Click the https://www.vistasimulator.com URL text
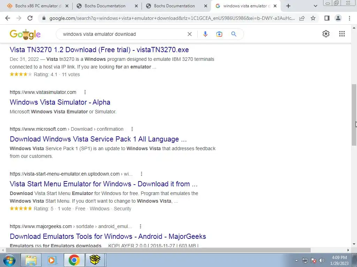This screenshot has width=357, height=267. [x=43, y=92]
